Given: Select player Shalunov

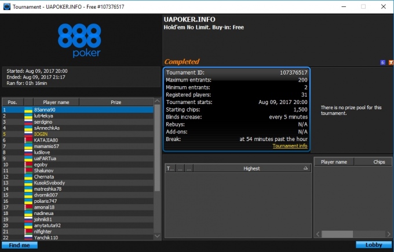Looking at the screenshot, I should pyautogui.click(x=78, y=171).
